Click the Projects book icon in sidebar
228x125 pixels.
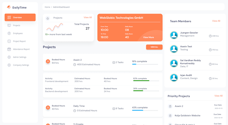pos(9,25)
